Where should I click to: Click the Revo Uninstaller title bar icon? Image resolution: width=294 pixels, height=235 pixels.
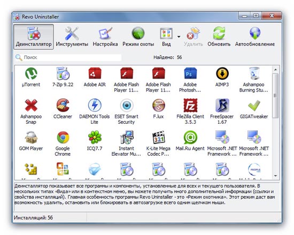point(17,17)
